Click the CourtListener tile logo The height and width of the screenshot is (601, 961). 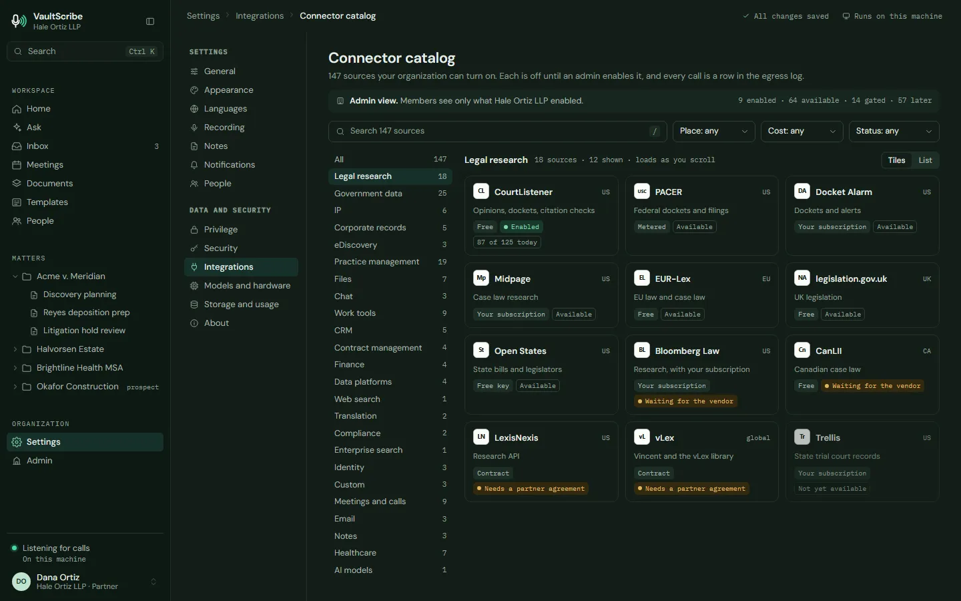pyautogui.click(x=481, y=191)
